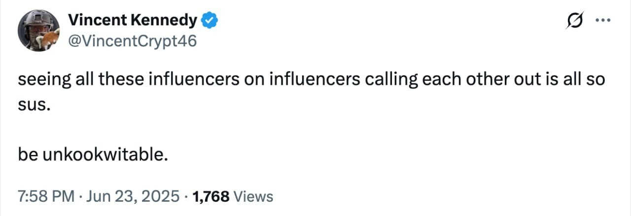Click the Views label
The height and width of the screenshot is (216, 631).
tap(253, 196)
